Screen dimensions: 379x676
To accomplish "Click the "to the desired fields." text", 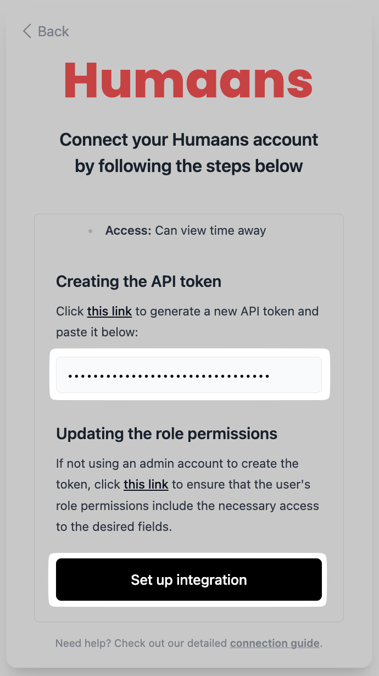I will tap(114, 526).
